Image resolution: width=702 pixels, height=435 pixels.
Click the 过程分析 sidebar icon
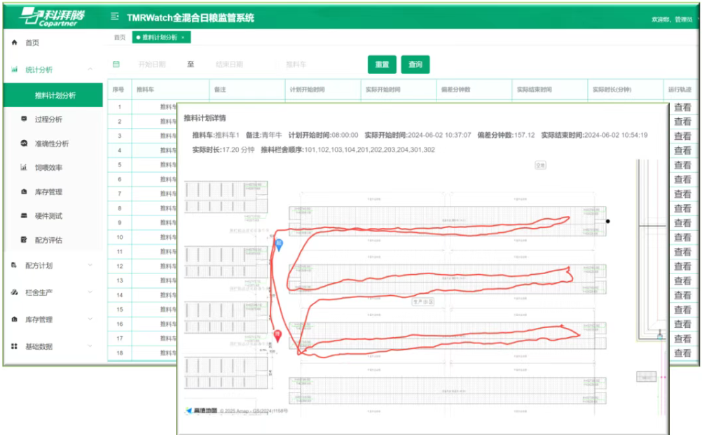(24, 119)
